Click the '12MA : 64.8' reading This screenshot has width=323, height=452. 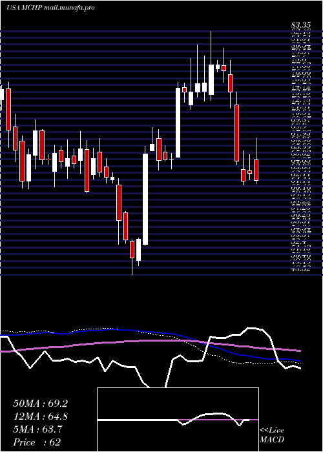click(x=40, y=416)
